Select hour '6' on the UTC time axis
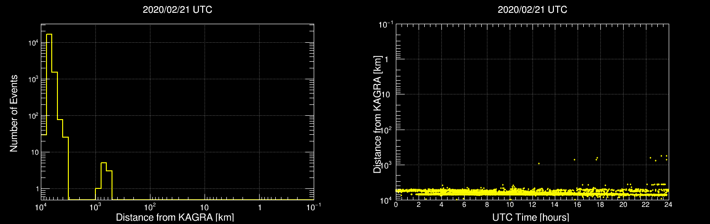This screenshot has height=224, width=710. point(464,205)
